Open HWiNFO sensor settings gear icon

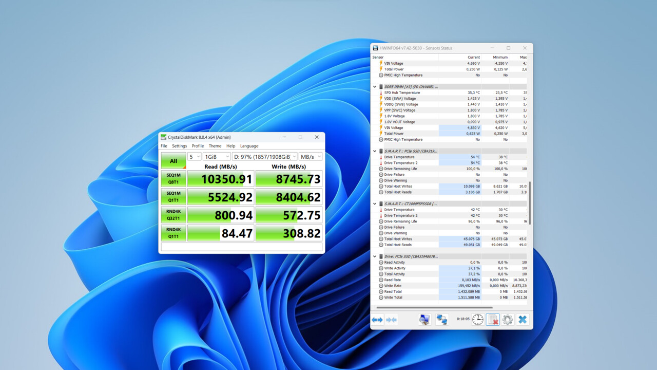point(508,320)
